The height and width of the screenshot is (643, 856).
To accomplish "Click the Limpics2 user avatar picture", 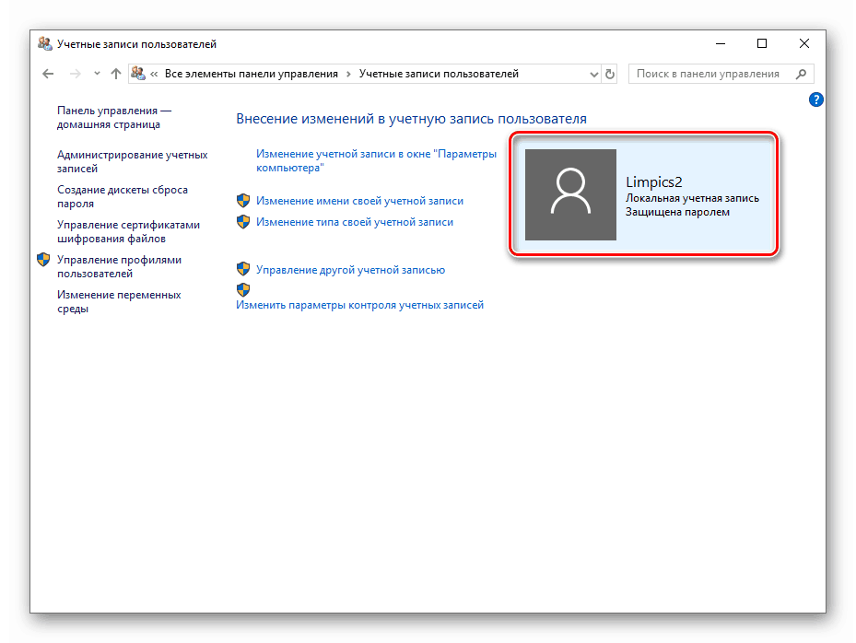I will [570, 194].
